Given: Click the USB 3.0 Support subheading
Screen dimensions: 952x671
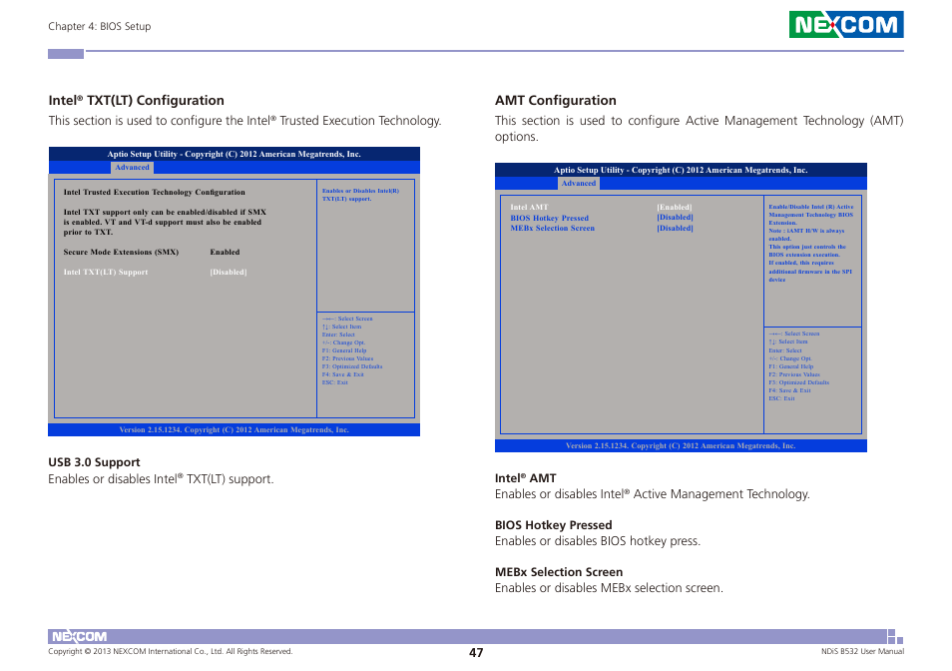Looking at the screenshot, I should [x=94, y=462].
